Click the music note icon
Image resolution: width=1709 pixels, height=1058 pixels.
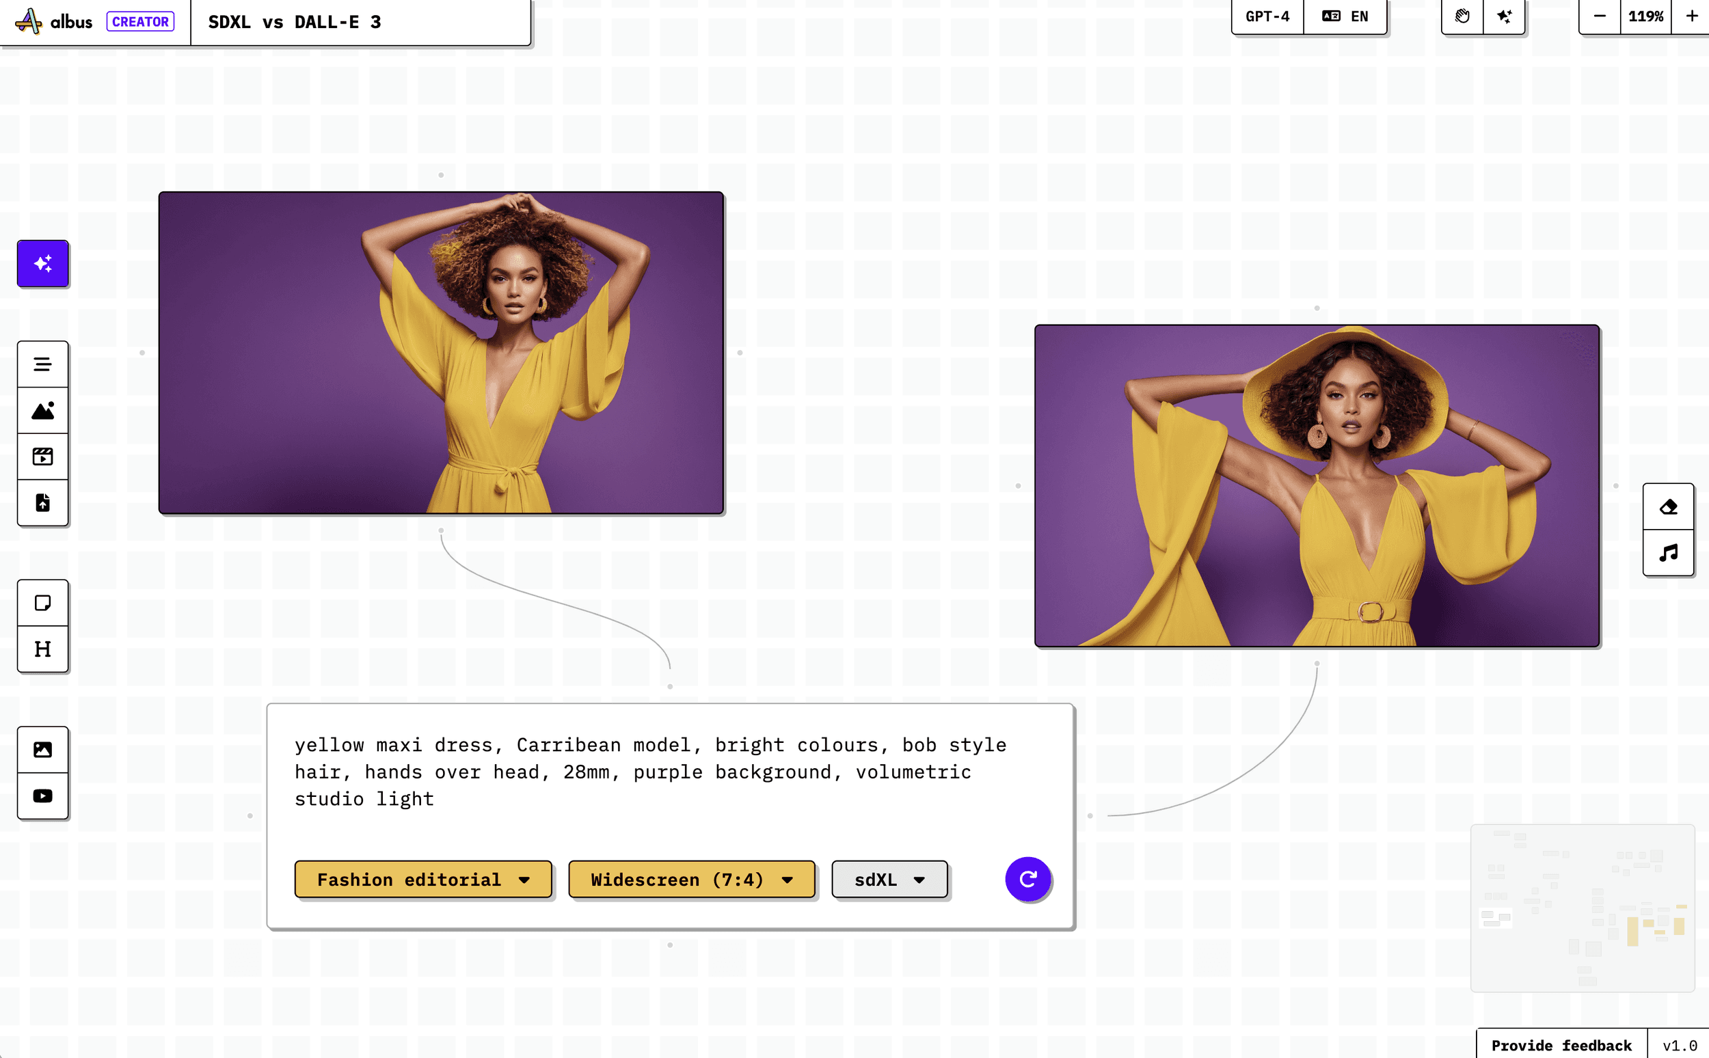coord(1669,553)
